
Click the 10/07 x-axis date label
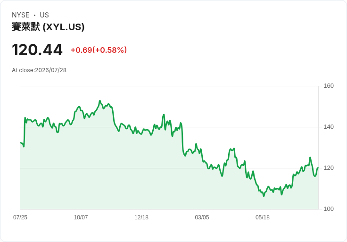pos(81,217)
